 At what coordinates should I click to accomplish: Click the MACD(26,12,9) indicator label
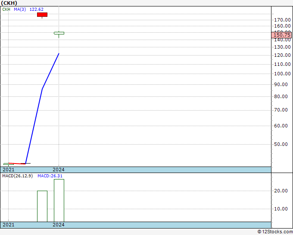(17, 176)
